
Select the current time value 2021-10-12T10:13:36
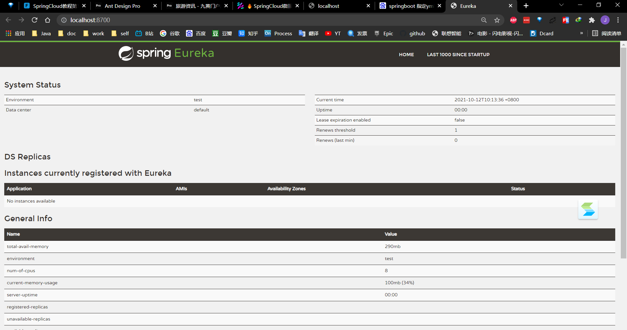tap(486, 100)
